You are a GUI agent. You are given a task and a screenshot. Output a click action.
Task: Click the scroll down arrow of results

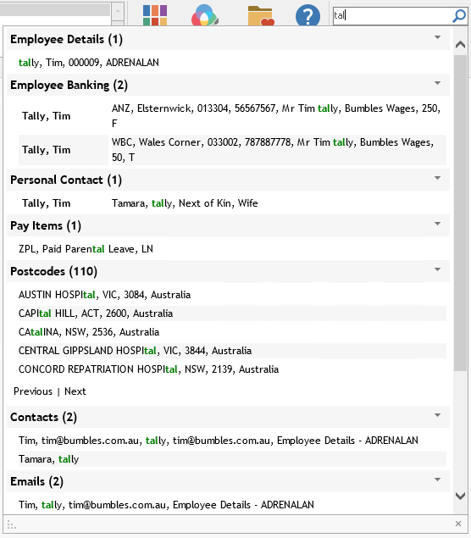[460, 496]
